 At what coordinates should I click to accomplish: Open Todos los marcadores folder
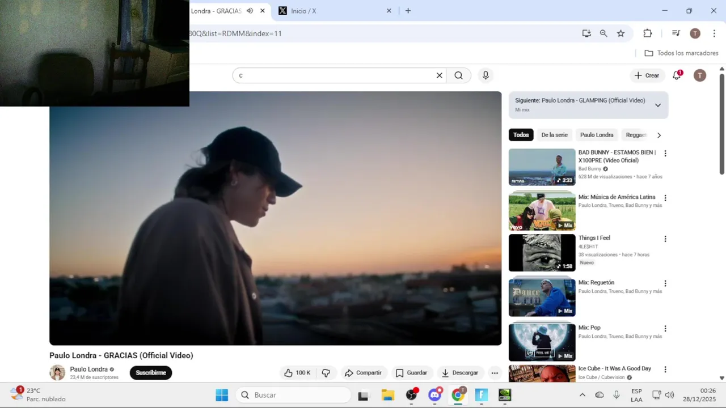[x=681, y=53]
